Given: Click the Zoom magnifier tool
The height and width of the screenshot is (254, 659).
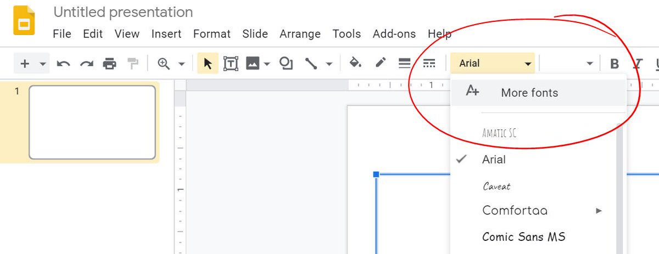Looking at the screenshot, I should (x=163, y=64).
